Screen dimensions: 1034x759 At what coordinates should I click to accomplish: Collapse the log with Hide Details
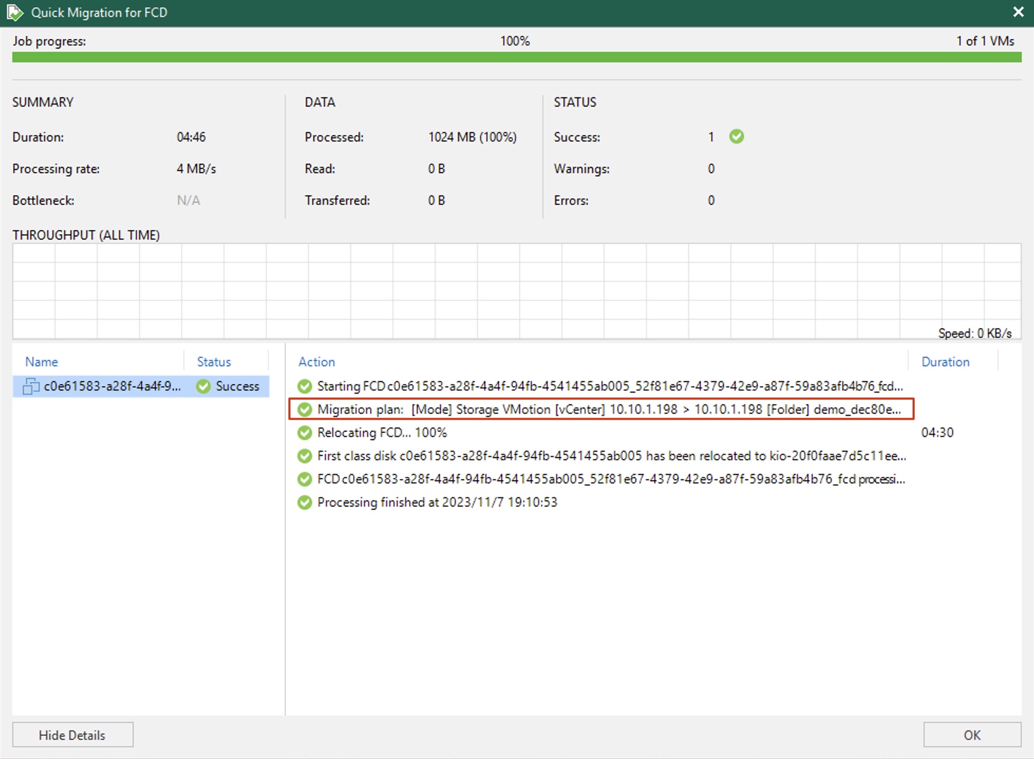click(x=72, y=735)
